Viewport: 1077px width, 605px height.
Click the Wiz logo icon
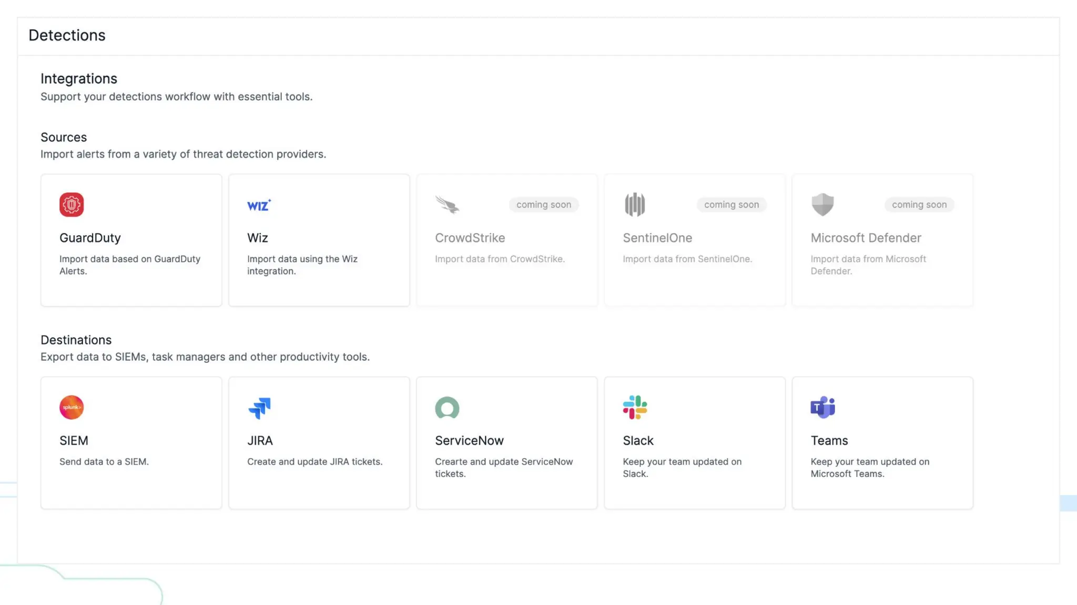259,205
